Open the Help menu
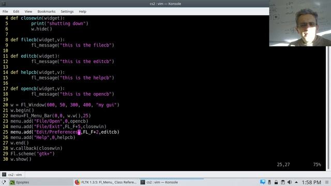The image size is (331, 186). 83,11
